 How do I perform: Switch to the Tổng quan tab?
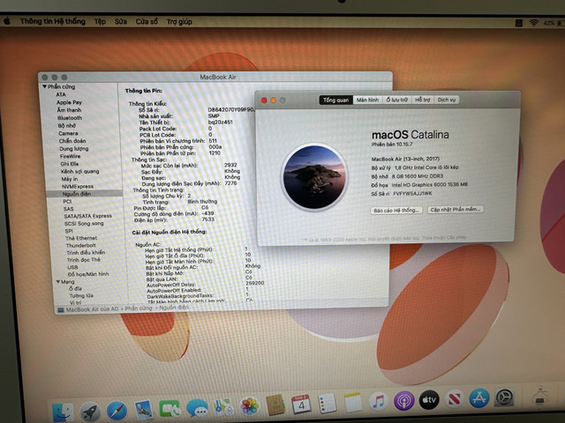(x=335, y=100)
